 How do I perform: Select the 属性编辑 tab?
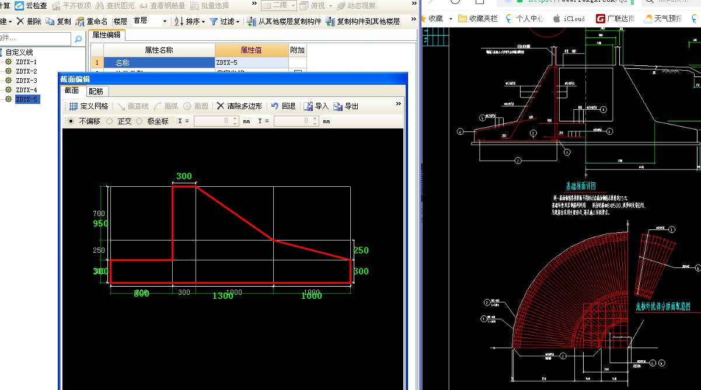(106, 34)
